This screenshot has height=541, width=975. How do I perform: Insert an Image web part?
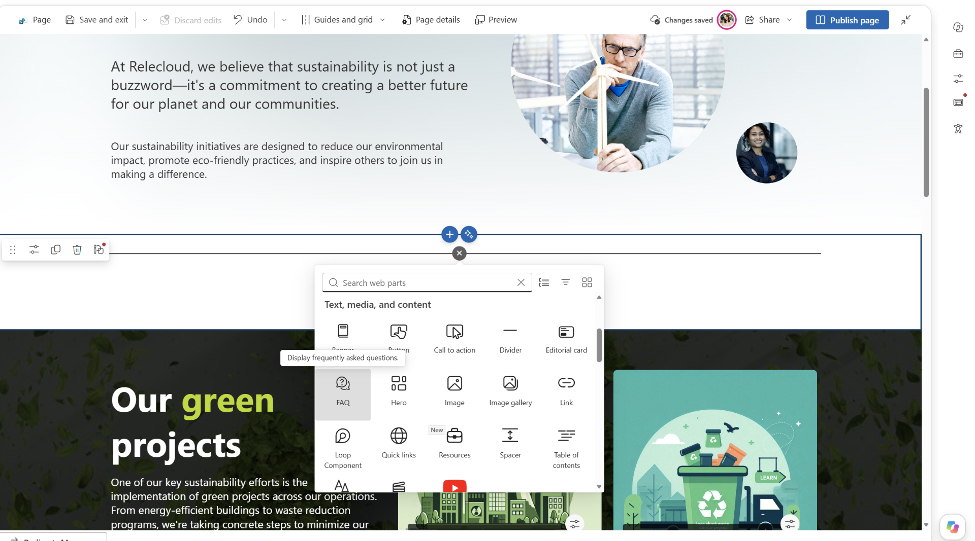454,392
